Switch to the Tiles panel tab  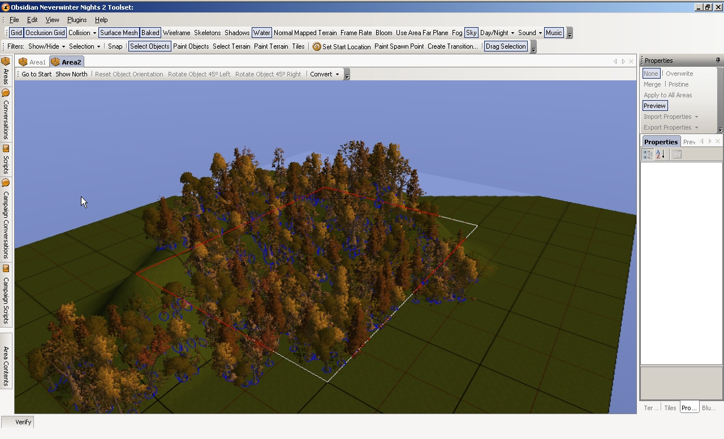(x=670, y=408)
